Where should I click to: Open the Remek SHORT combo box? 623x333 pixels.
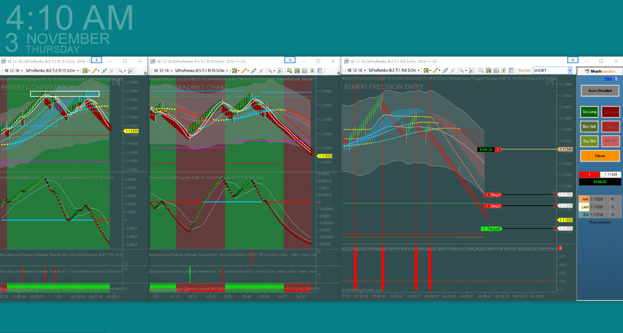coord(552,70)
